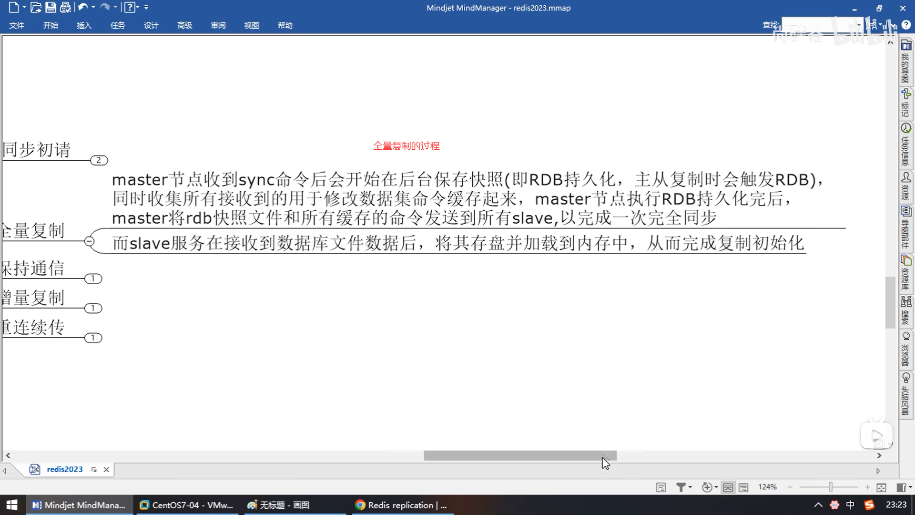Click the print preview icon
Viewport: 915px width, 515px height.
65,7
